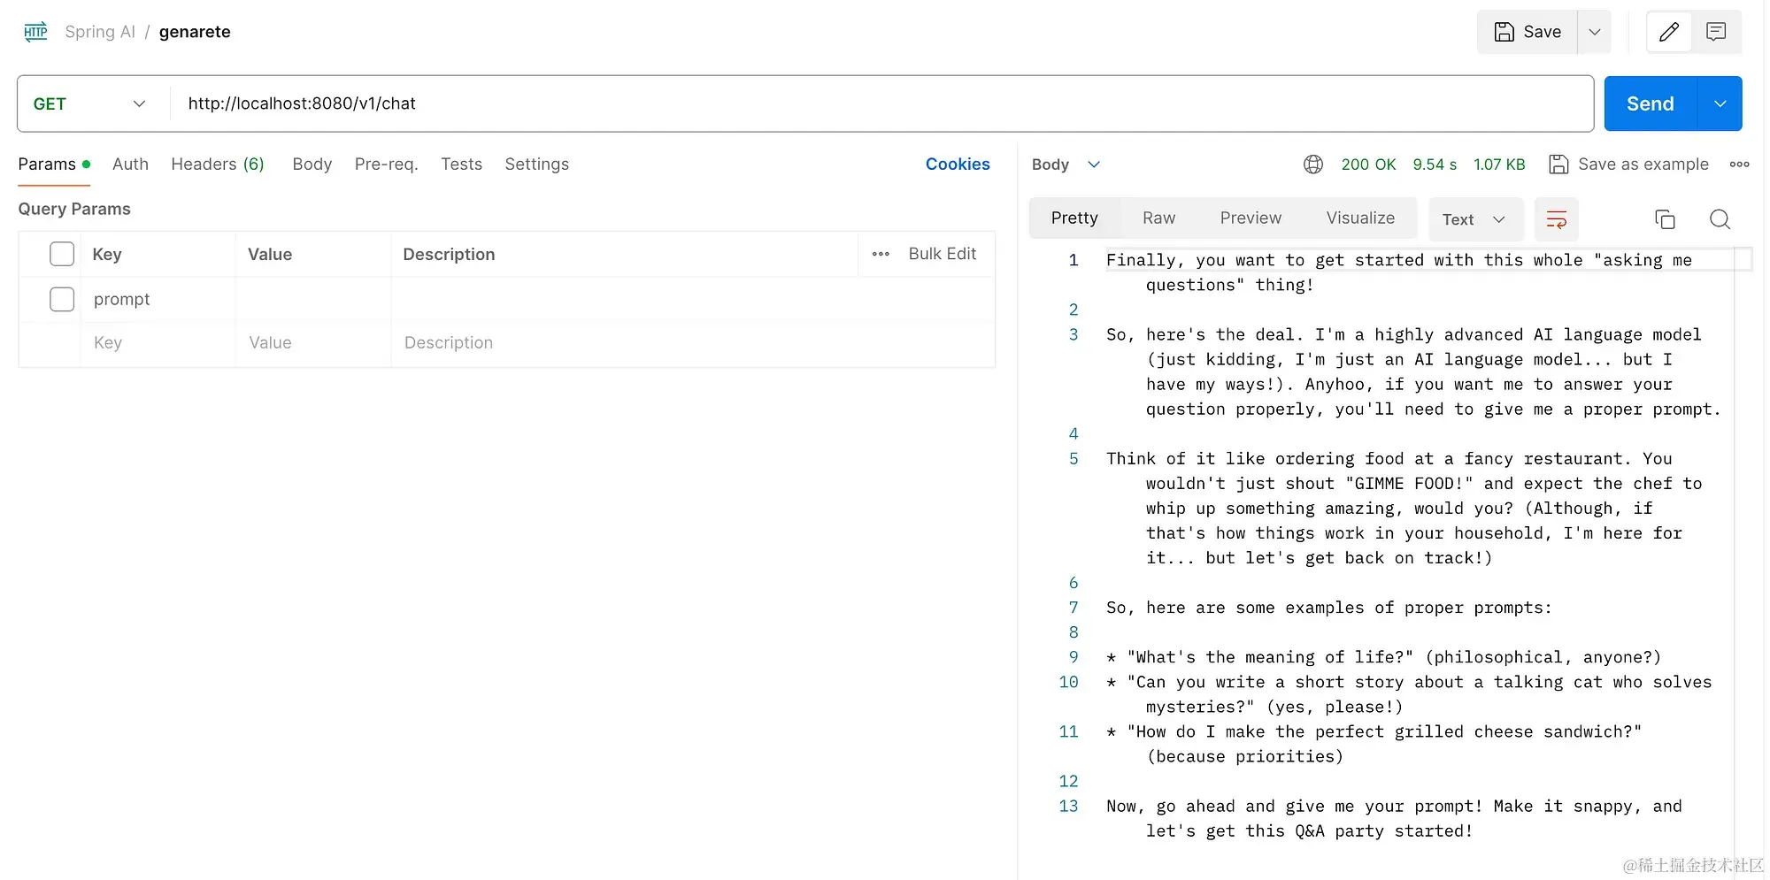
Task: Enable the prompt parameter checkbox
Action: point(62,299)
